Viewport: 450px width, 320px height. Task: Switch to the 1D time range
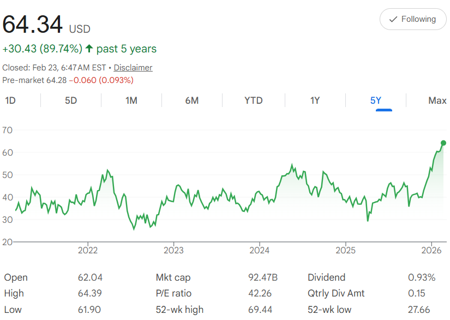[10, 100]
